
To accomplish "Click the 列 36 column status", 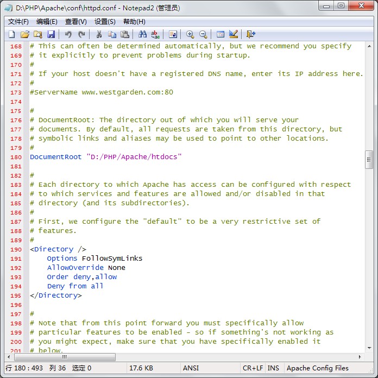I will 58,368.
